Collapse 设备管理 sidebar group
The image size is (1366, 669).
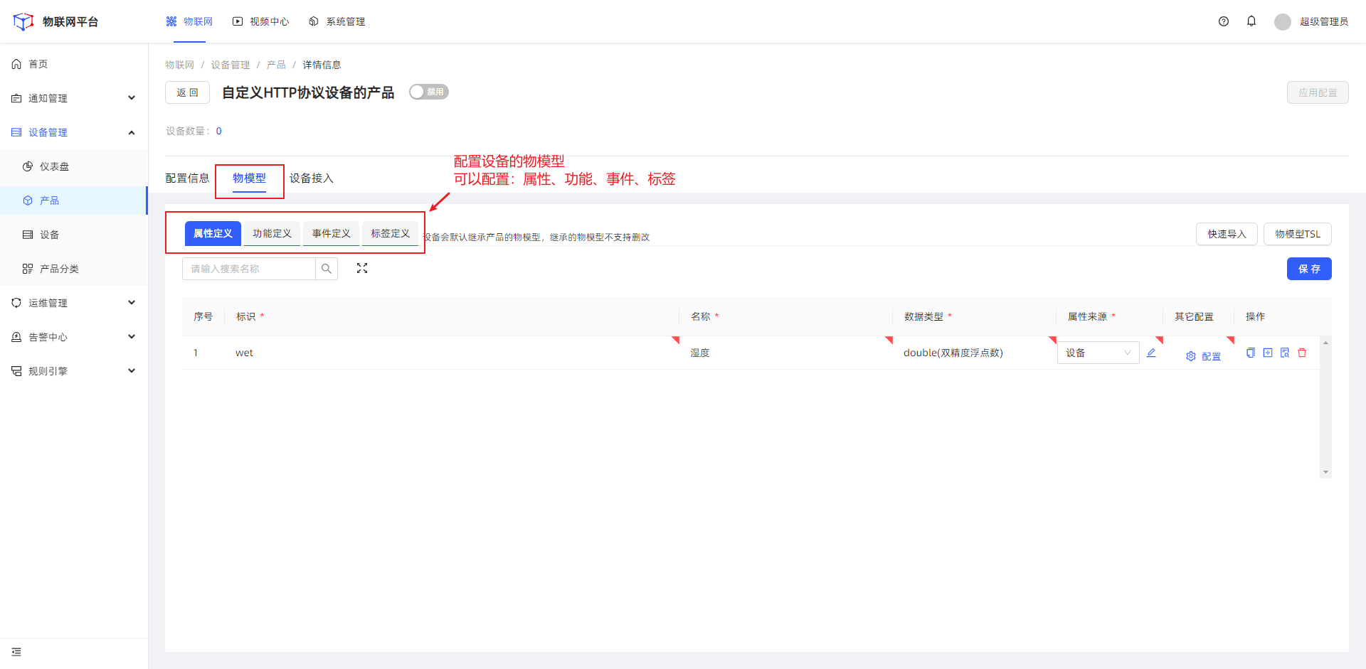pyautogui.click(x=74, y=132)
